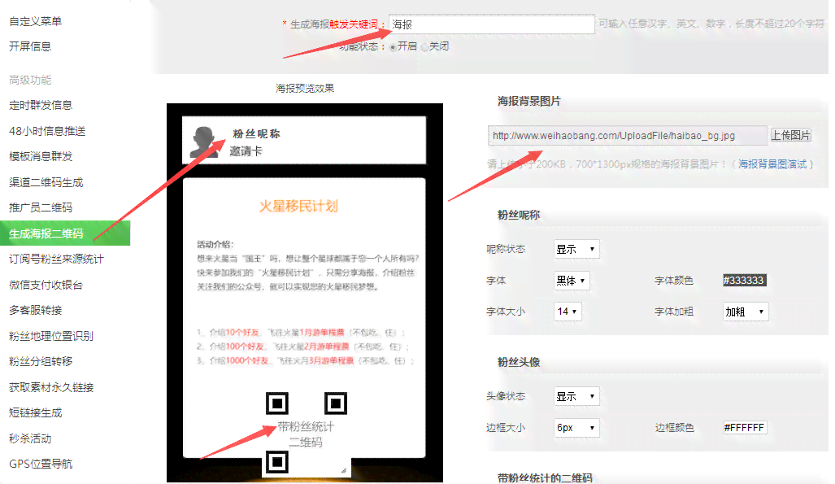Open 开屏信息 in the sidebar
This screenshot has width=835, height=484.
click(30, 46)
